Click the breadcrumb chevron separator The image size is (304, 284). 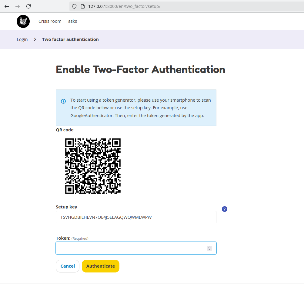point(35,39)
